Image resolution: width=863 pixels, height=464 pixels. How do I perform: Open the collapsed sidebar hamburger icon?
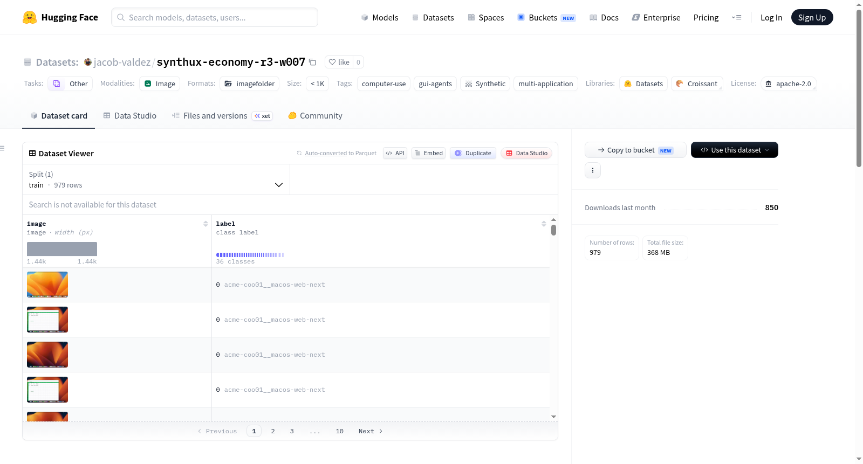click(x=3, y=148)
